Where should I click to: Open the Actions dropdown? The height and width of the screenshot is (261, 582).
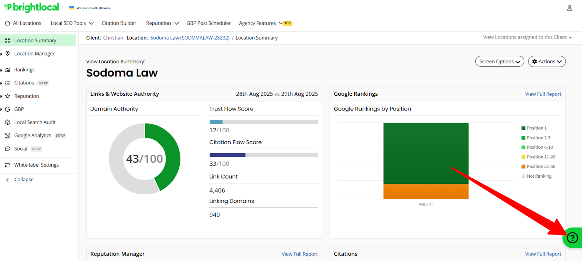point(546,62)
